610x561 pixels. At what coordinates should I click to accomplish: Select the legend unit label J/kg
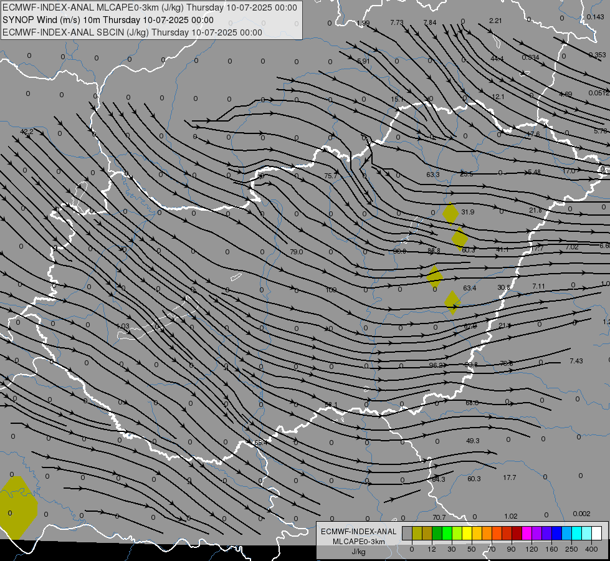359,552
